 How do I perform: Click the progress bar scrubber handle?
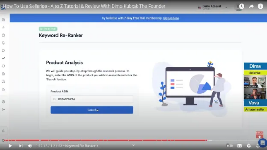tap(207, 140)
